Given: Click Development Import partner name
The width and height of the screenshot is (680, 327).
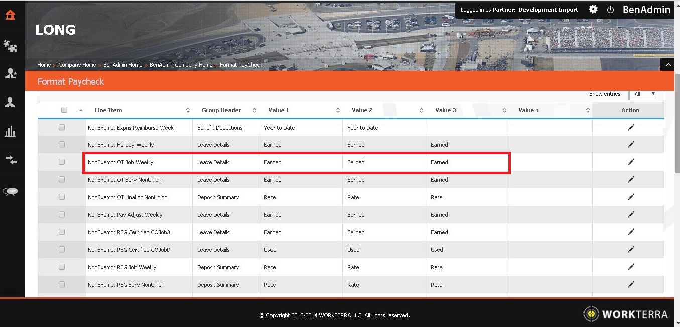Looking at the screenshot, I should [548, 10].
